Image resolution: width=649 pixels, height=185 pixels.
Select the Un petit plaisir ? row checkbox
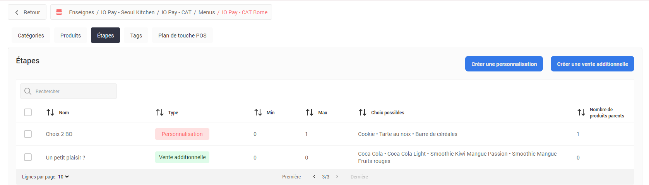(x=28, y=157)
